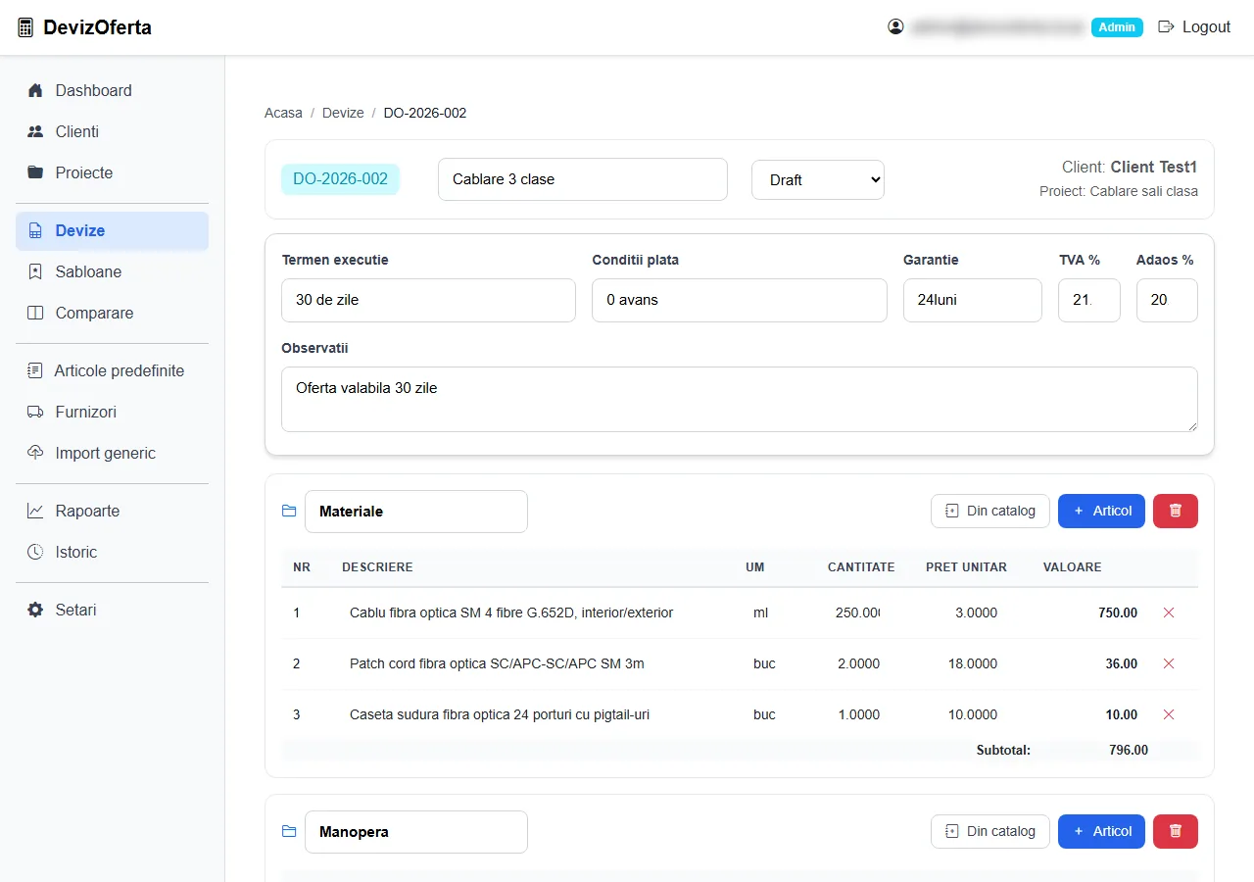
Task: Click Din catalog in Materiale section
Action: click(x=990, y=511)
